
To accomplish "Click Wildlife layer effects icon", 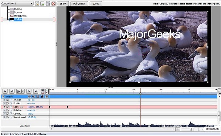I will 38,97.
